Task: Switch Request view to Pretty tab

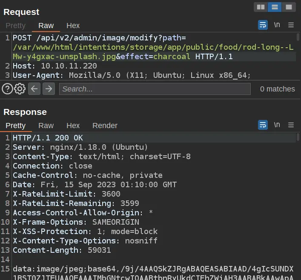Action: (16, 26)
